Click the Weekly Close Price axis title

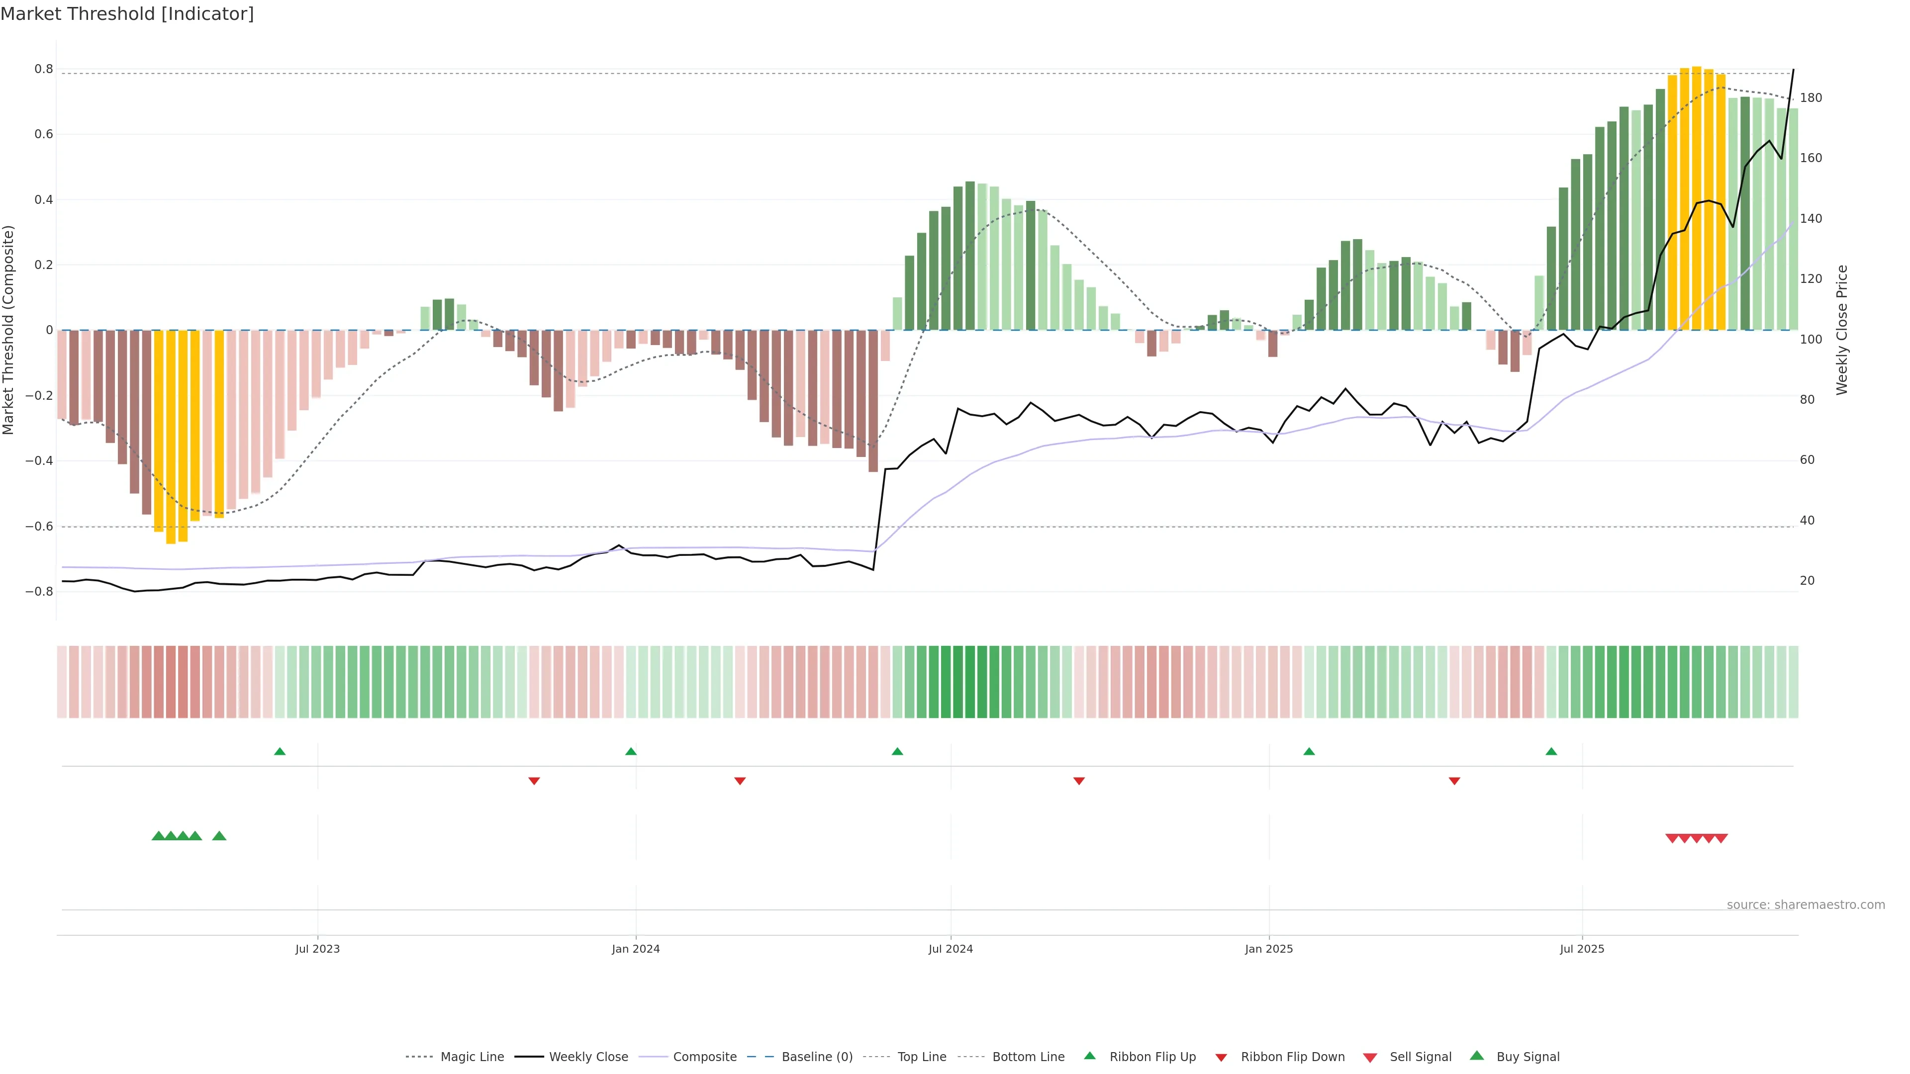[1842, 330]
